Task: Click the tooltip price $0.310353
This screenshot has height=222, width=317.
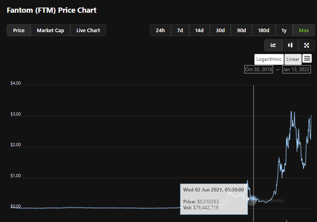Action: click(x=208, y=201)
